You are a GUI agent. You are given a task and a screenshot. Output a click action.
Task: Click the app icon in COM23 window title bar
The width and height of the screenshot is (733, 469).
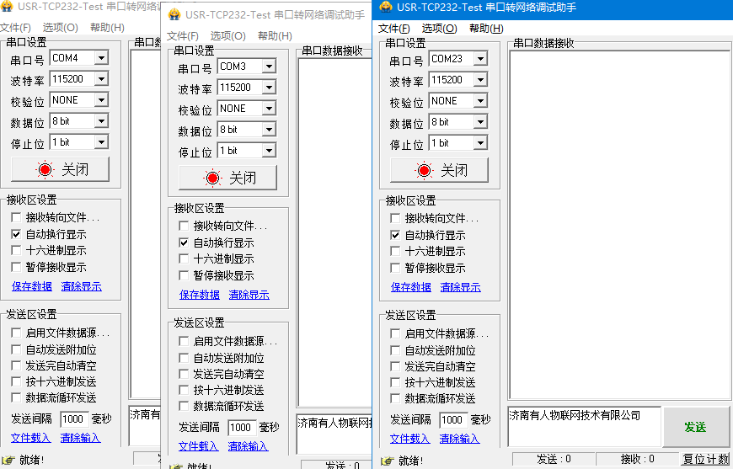(386, 7)
